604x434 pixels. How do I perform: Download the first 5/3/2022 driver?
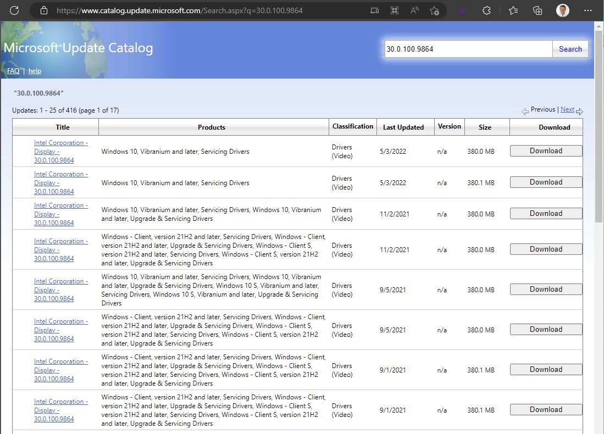(546, 151)
